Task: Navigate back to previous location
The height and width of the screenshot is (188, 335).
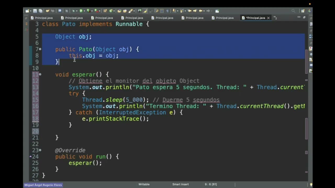Action: pyautogui.click(x=200, y=11)
